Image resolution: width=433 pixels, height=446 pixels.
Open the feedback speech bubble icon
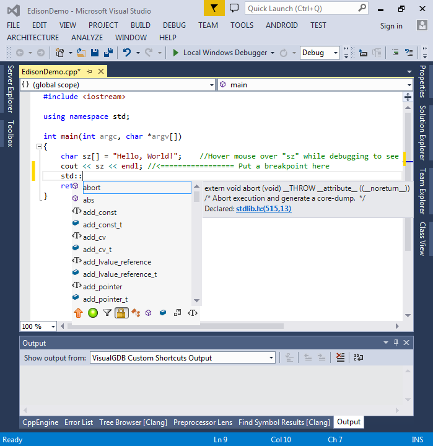pyautogui.click(x=234, y=8)
